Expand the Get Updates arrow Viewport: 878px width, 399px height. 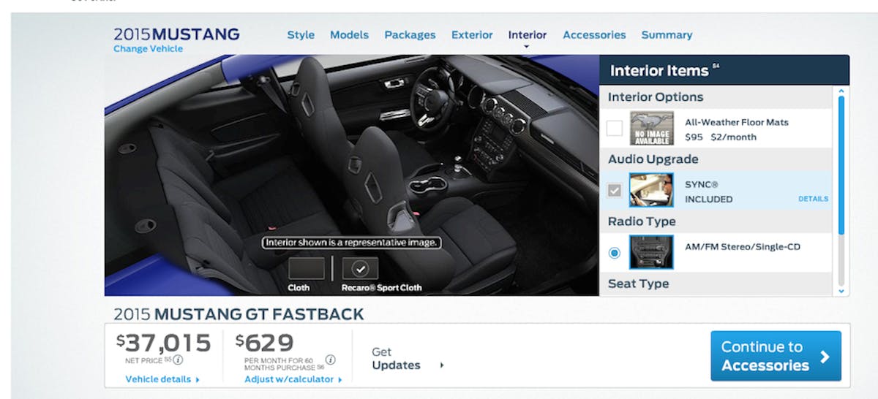[x=442, y=365]
